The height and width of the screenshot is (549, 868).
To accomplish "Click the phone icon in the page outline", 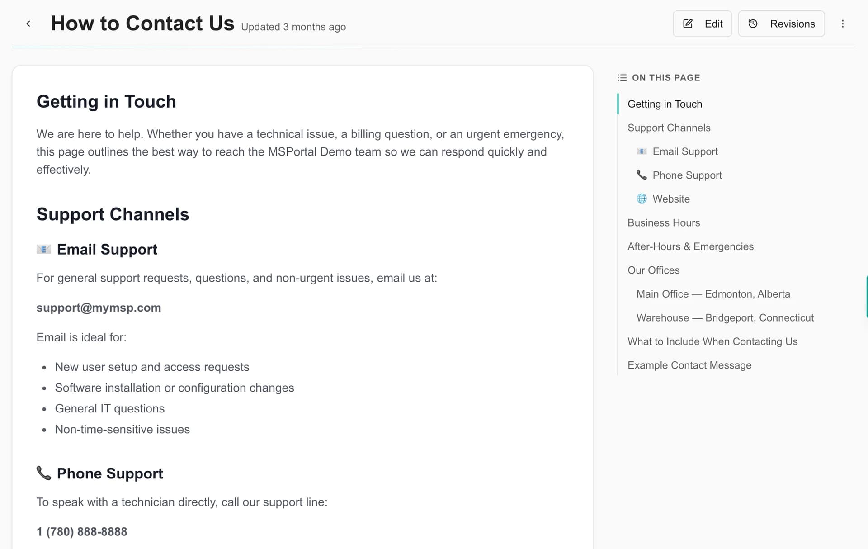I will [x=642, y=175].
